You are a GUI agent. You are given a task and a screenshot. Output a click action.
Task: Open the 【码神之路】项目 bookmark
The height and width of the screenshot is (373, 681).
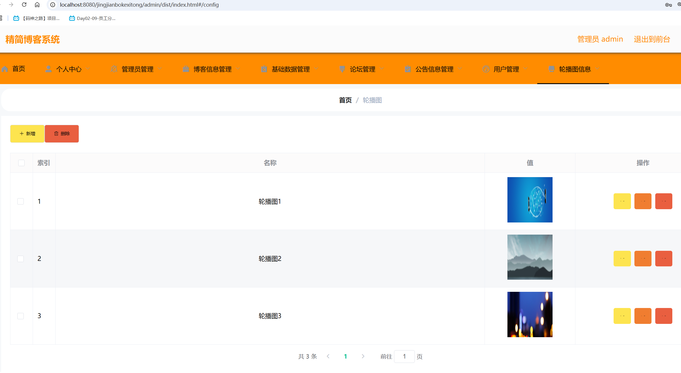(x=36, y=18)
